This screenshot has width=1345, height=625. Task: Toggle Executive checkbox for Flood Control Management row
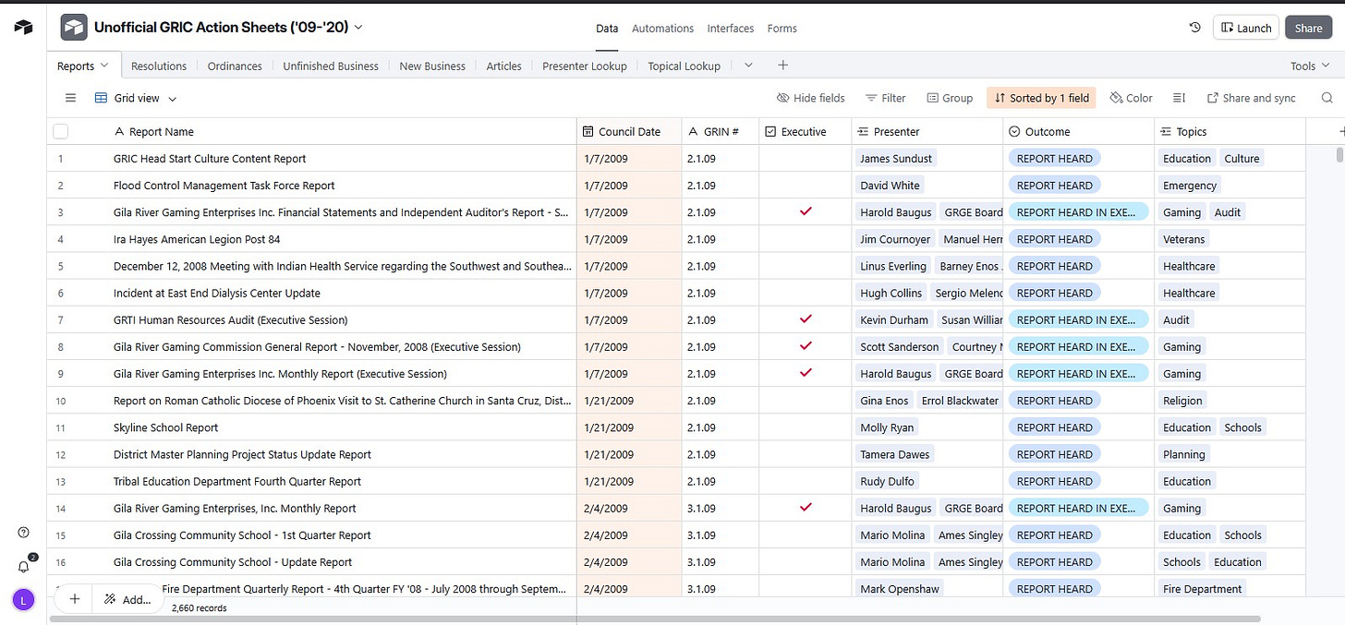coord(806,185)
